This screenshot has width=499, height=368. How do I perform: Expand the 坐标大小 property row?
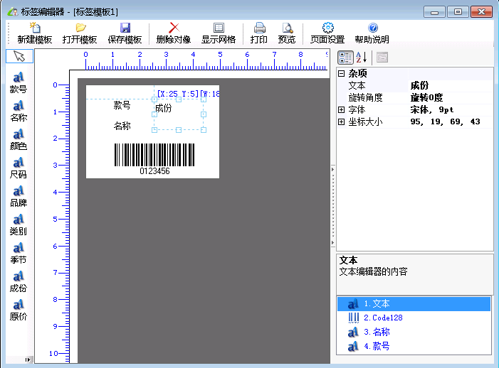[342, 122]
